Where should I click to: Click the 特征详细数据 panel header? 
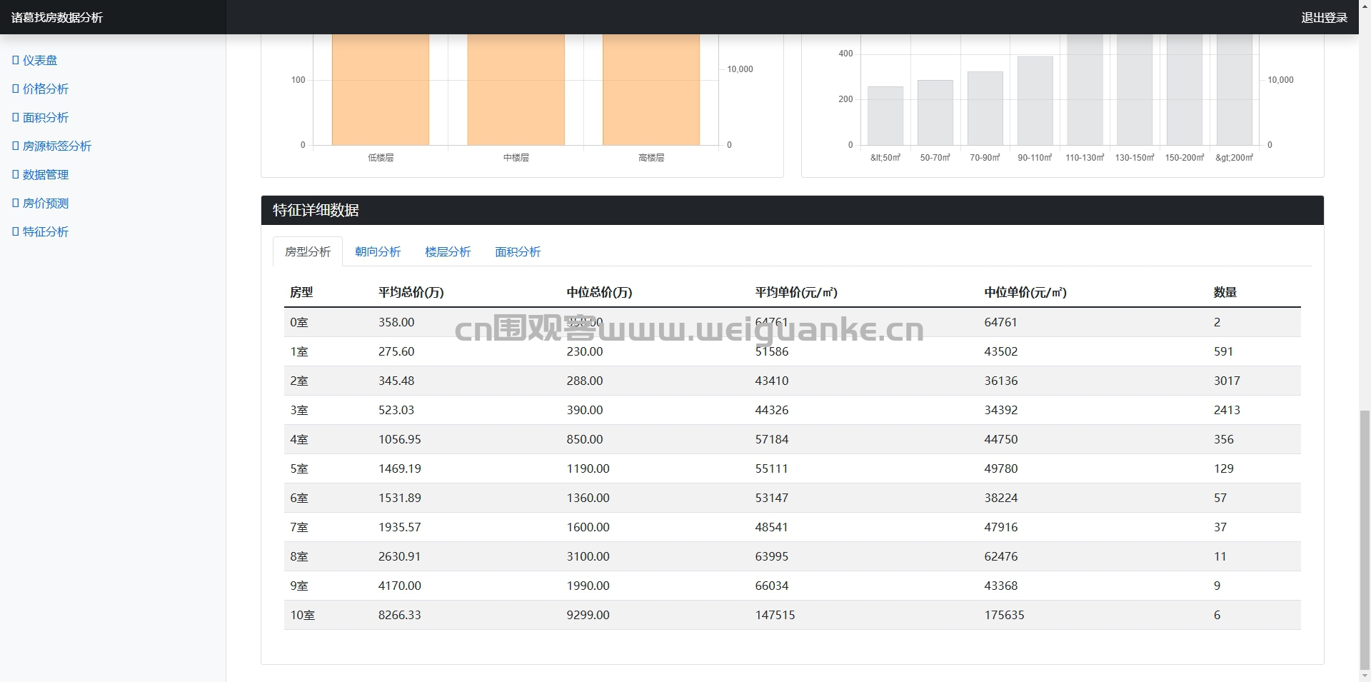(793, 210)
